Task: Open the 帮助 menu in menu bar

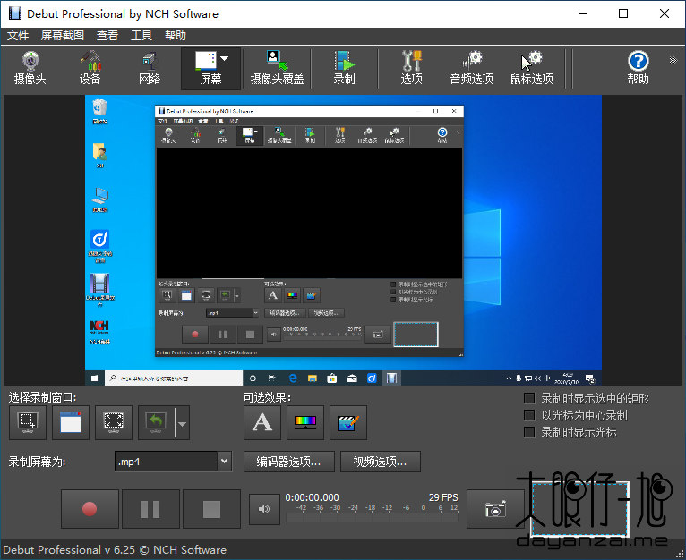Action: pos(176,36)
